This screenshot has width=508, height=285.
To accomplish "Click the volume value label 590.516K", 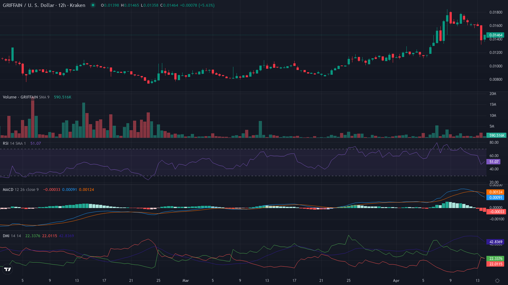I will [x=497, y=136].
